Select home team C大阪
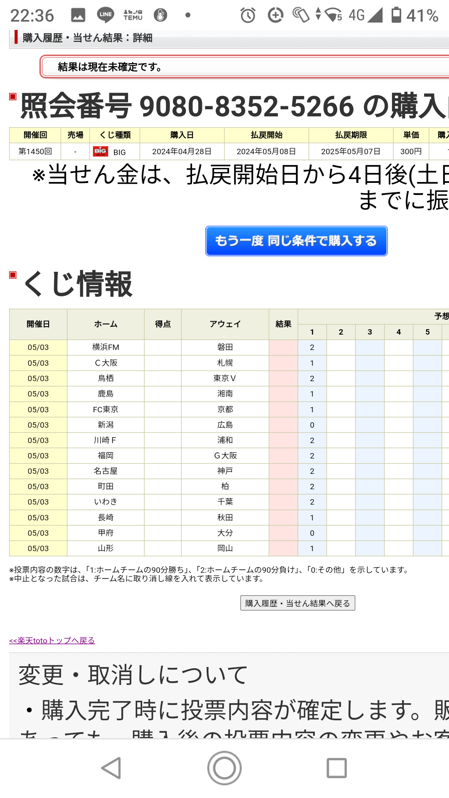This screenshot has height=798, width=449. click(x=106, y=363)
